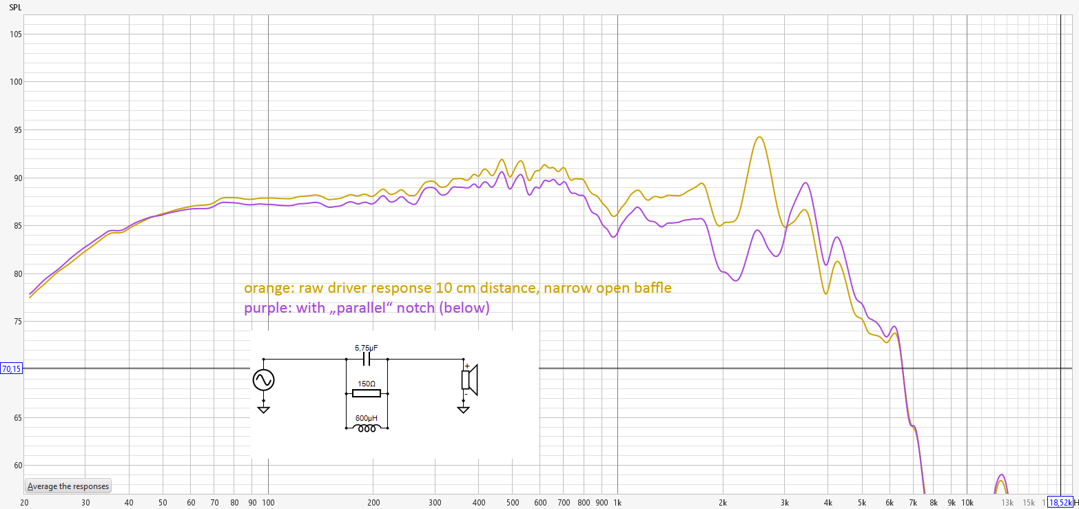1079x509 pixels.
Task: Click the 200 label on the frequency axis
Action: point(373,503)
